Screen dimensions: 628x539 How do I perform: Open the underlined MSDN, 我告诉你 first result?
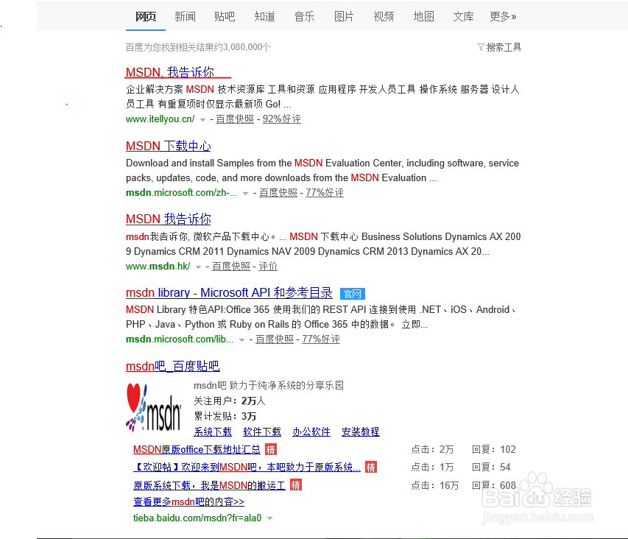click(170, 72)
